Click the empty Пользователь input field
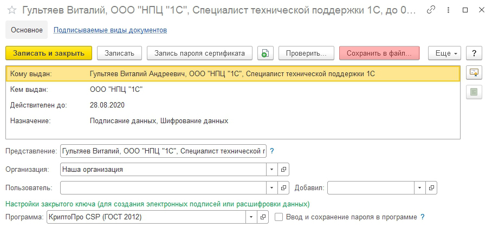The width and height of the screenshot is (492, 228). [163, 188]
